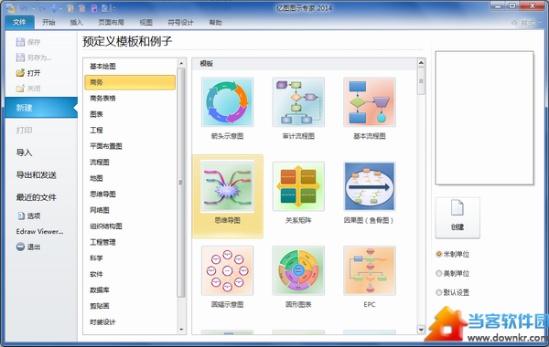Screen dimensions: 549x347
Task: Open the 帮助 ribbon tab
Action: pyautogui.click(x=215, y=22)
